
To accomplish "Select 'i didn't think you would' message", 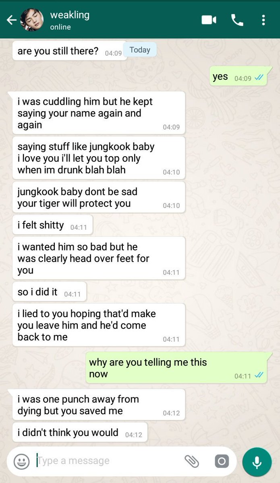I will click(x=80, y=433).
